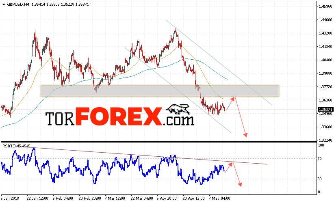
Task: Click the 1.44600 price scale label
Action: (325, 20)
